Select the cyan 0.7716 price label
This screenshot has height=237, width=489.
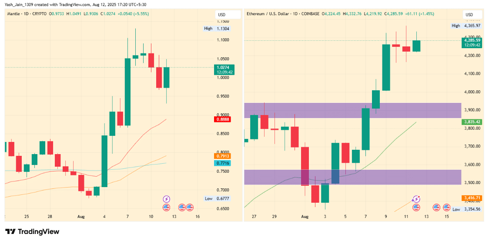click(x=222, y=163)
